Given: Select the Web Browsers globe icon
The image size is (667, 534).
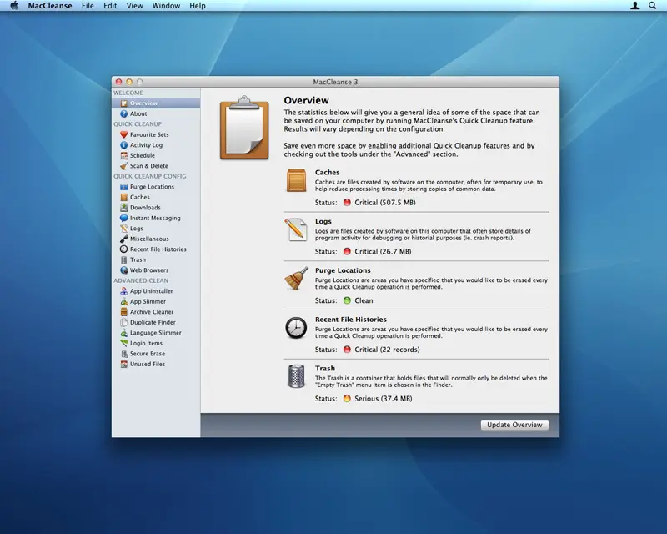Looking at the screenshot, I should pyautogui.click(x=123, y=270).
